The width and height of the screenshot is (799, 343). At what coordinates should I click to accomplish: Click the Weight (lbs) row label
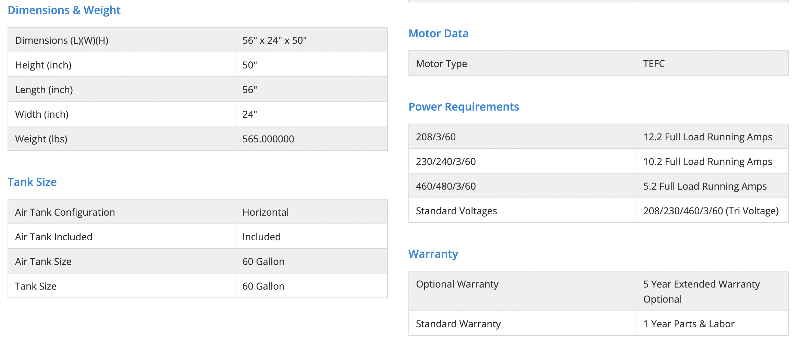tap(41, 139)
